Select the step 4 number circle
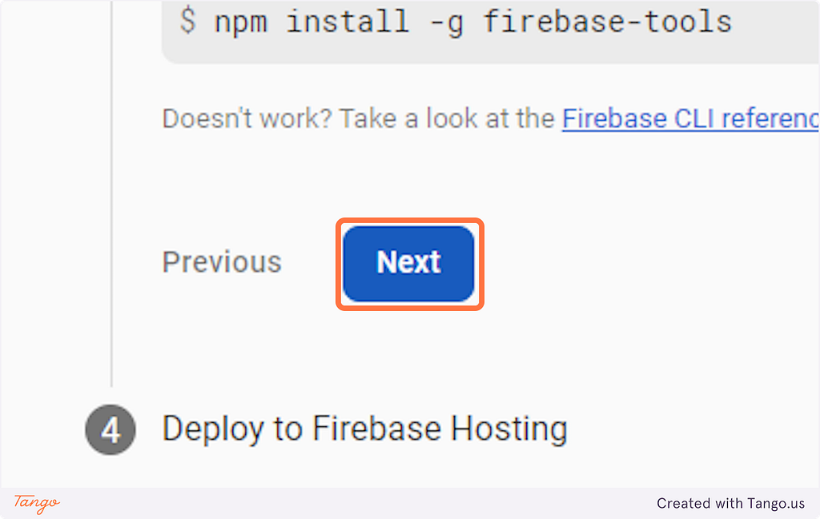 click(111, 429)
